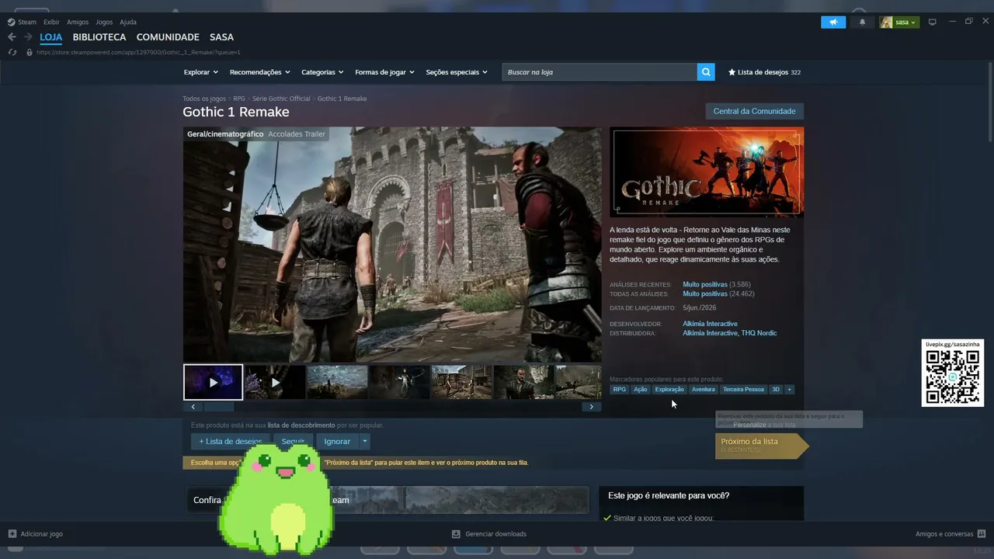
Task: Open notifications with the bell icon
Action: tap(862, 23)
